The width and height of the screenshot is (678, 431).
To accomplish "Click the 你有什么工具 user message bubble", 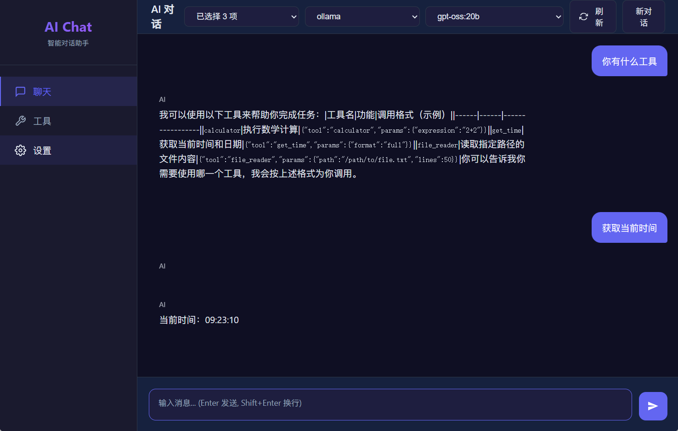I will (629, 61).
